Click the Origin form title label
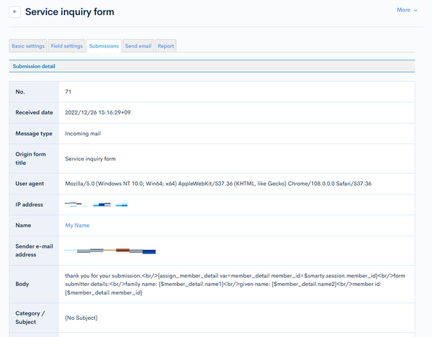This screenshot has height=337, width=432. (30, 158)
